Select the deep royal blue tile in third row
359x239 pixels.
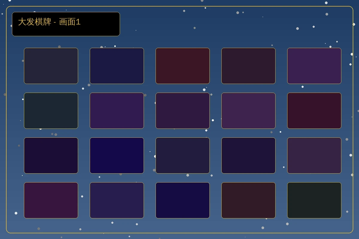[117, 155]
